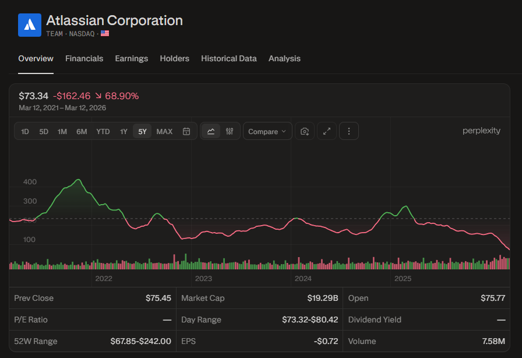Image resolution: width=522 pixels, height=358 pixels.
Task: Select the 1D time range
Action: (x=25, y=132)
